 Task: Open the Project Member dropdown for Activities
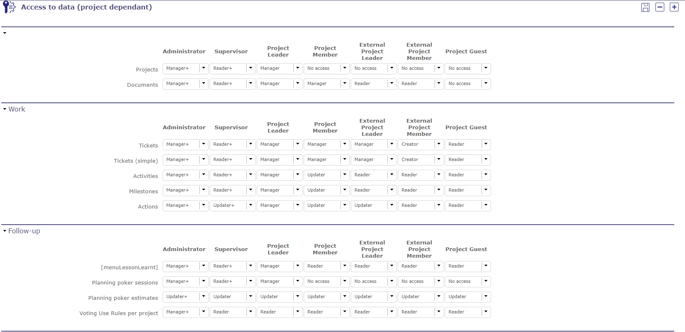click(345, 175)
